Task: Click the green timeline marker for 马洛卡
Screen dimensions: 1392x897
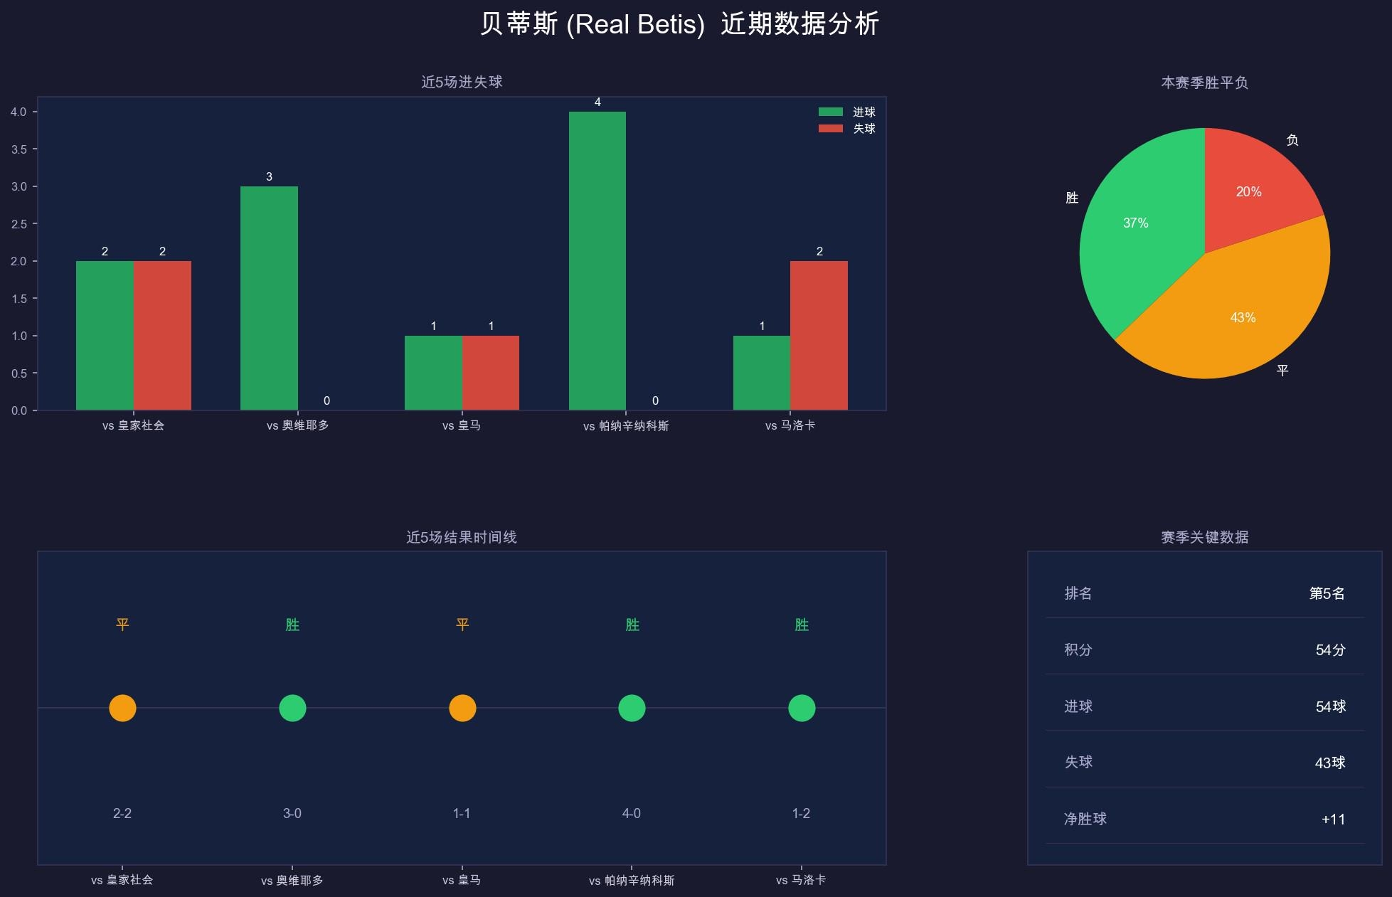Action: tap(802, 708)
